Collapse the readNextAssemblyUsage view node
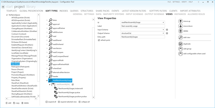Screen dimensions: 215x108 [x=47, y=80]
